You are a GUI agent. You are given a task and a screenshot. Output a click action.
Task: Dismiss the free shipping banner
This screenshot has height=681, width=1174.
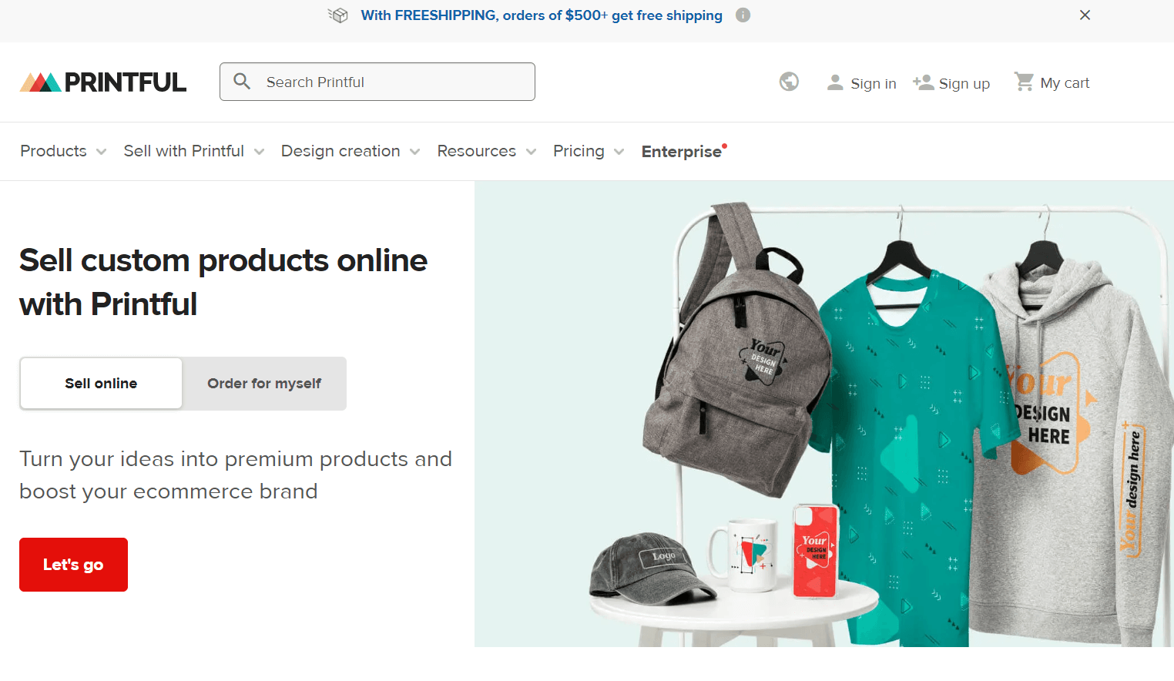pos(1085,15)
